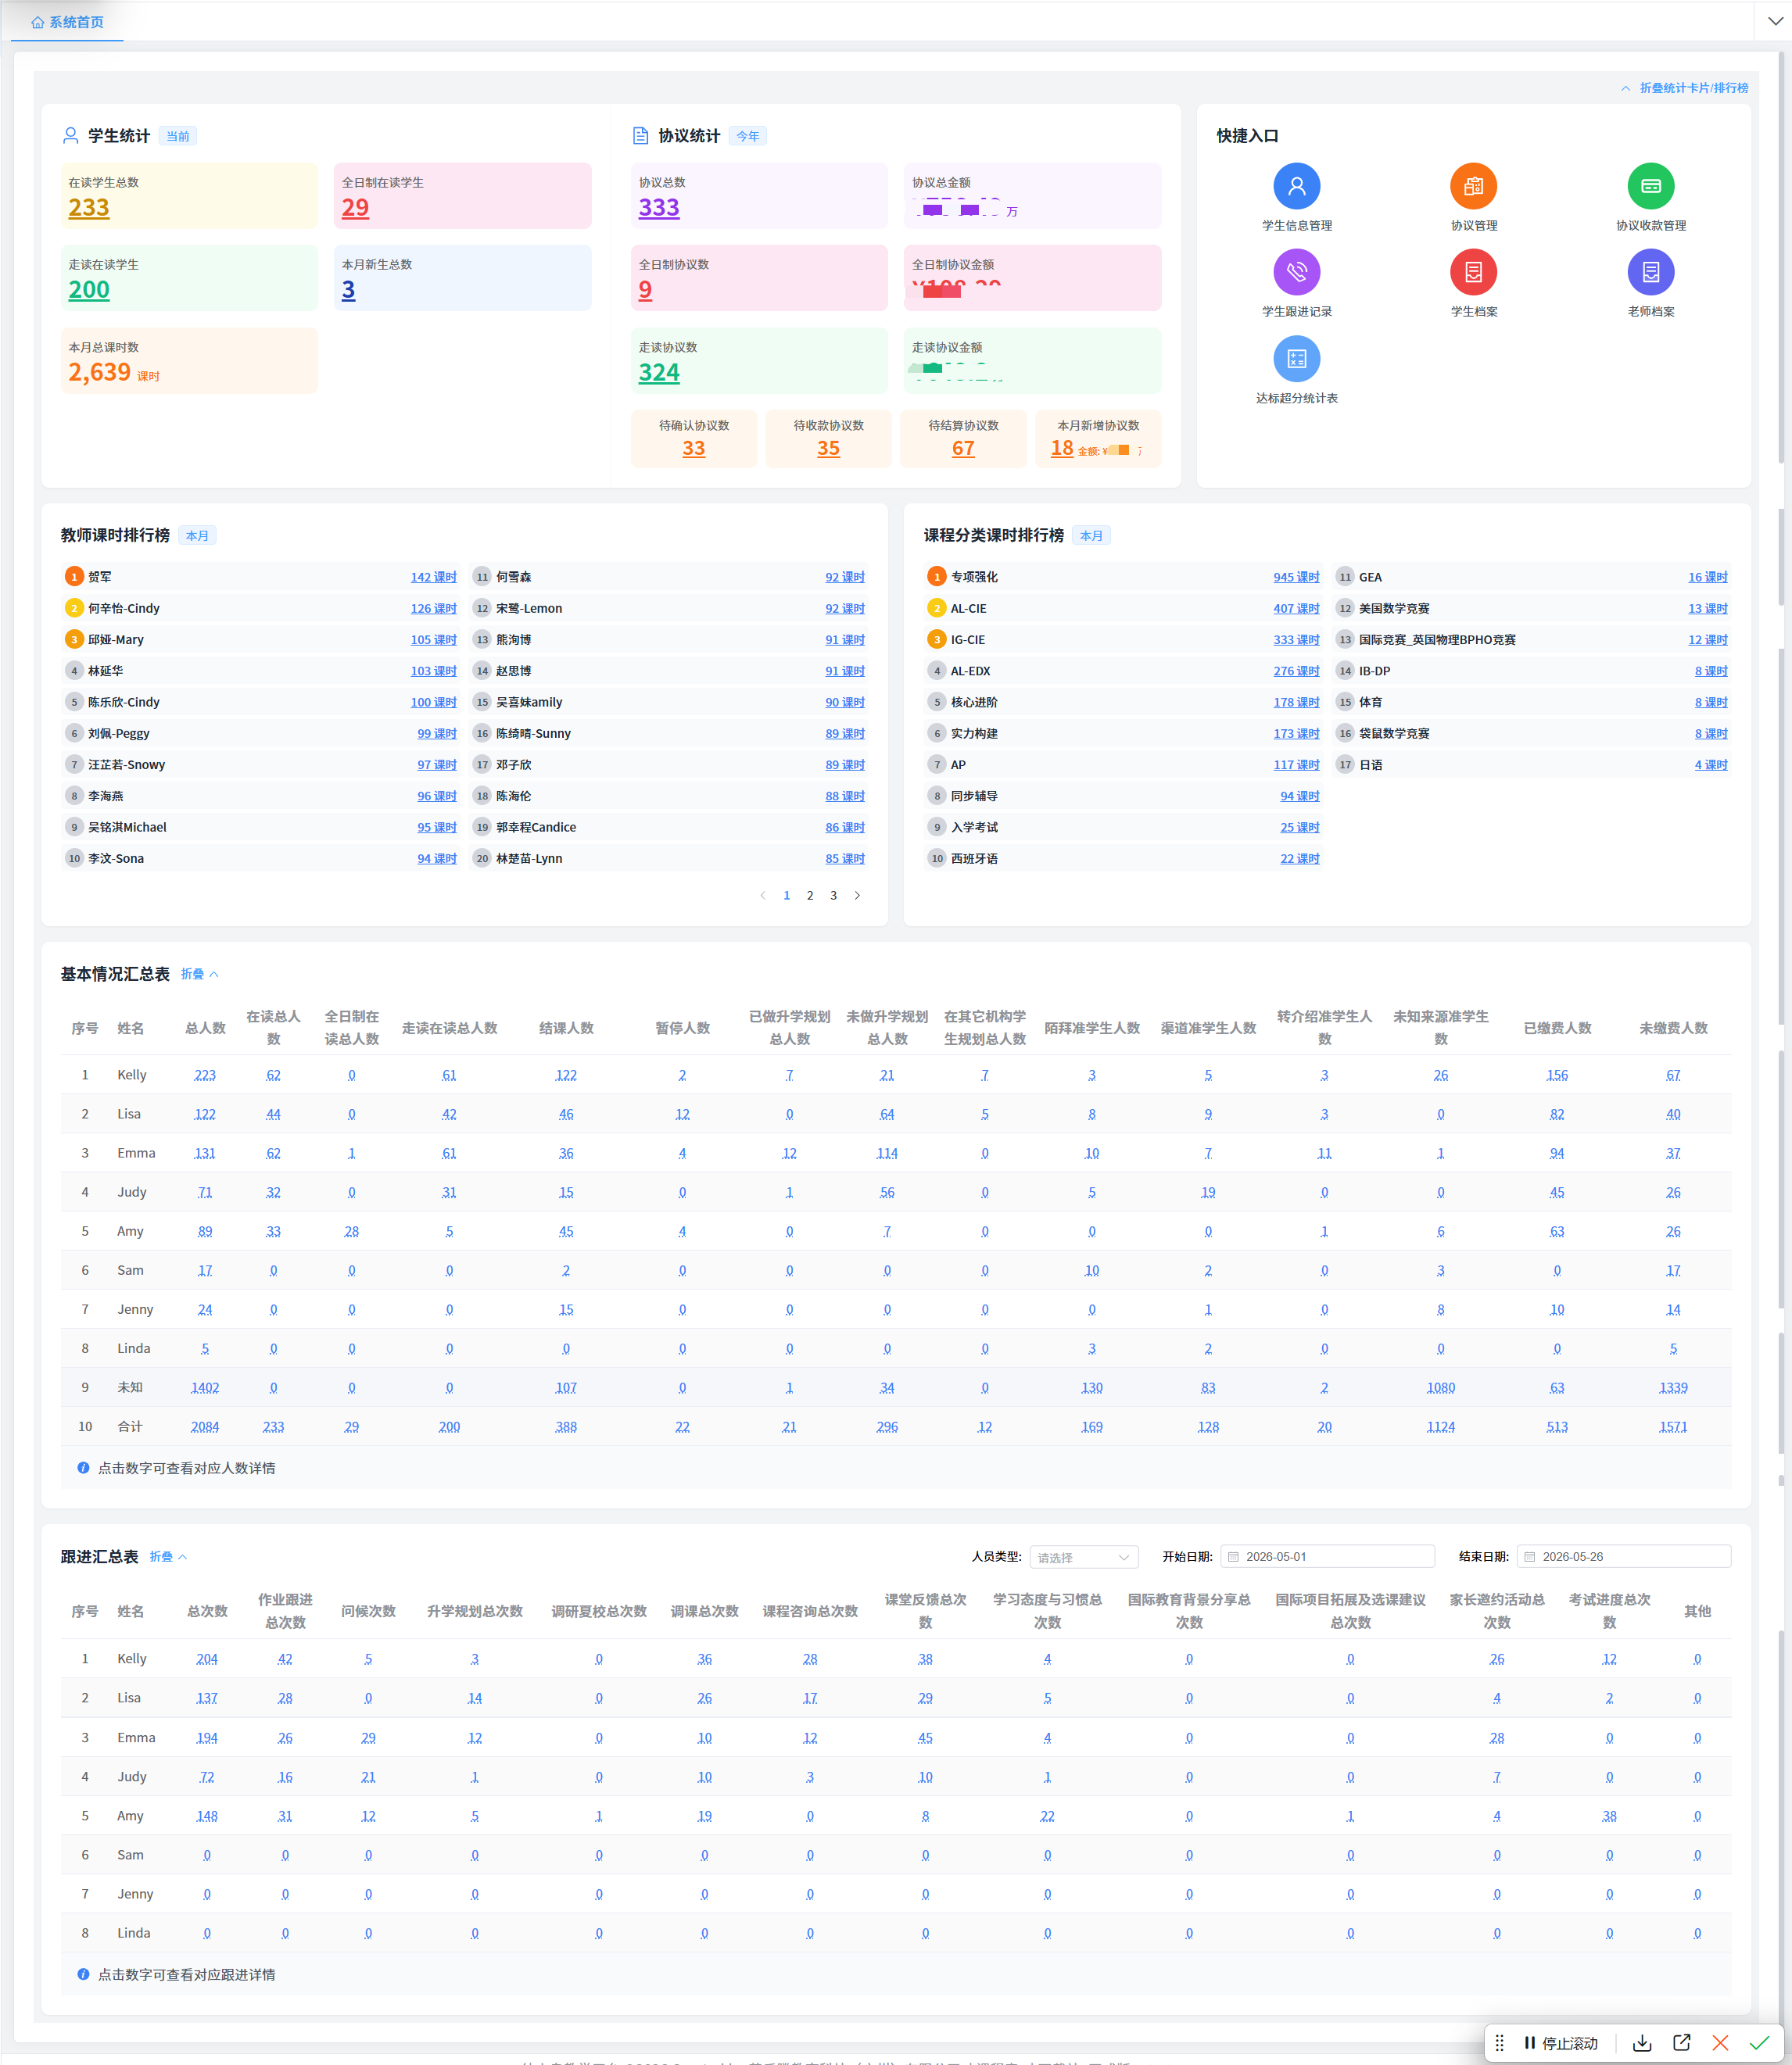Open 协议管理 shortcut icon
The width and height of the screenshot is (1792, 2065).
1473,187
